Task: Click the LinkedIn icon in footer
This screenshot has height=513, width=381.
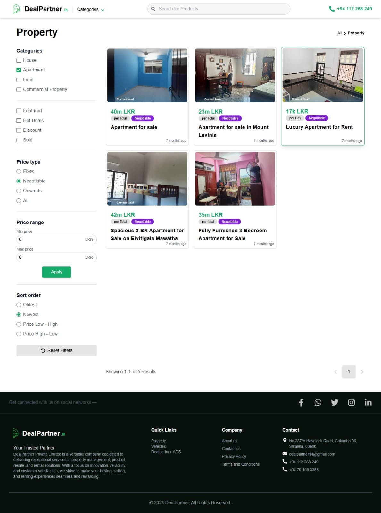Action: [x=368, y=402]
